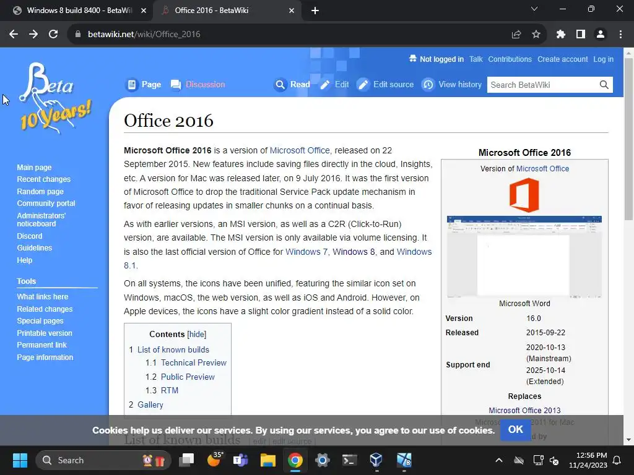Open the Microsoft Office 2013 infobox link
Viewport: 634px width, 475px height.
(524, 411)
